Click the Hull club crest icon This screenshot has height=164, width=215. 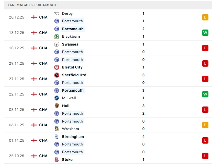57,106
